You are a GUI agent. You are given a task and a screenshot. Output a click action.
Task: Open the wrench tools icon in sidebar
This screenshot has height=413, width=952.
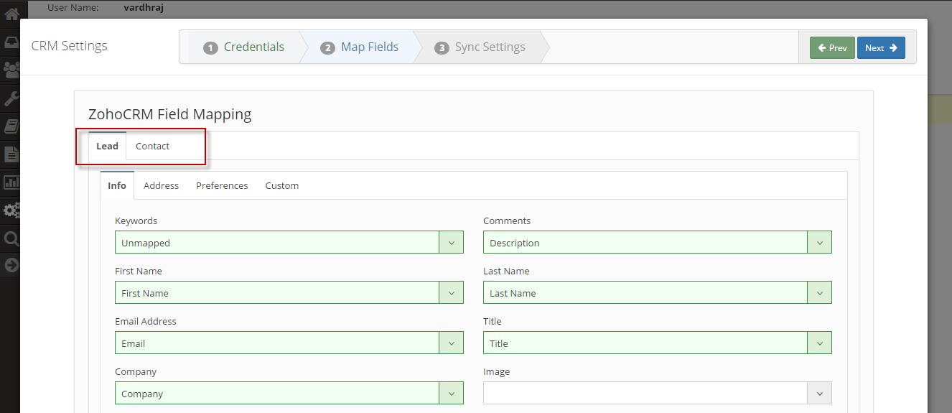11,98
